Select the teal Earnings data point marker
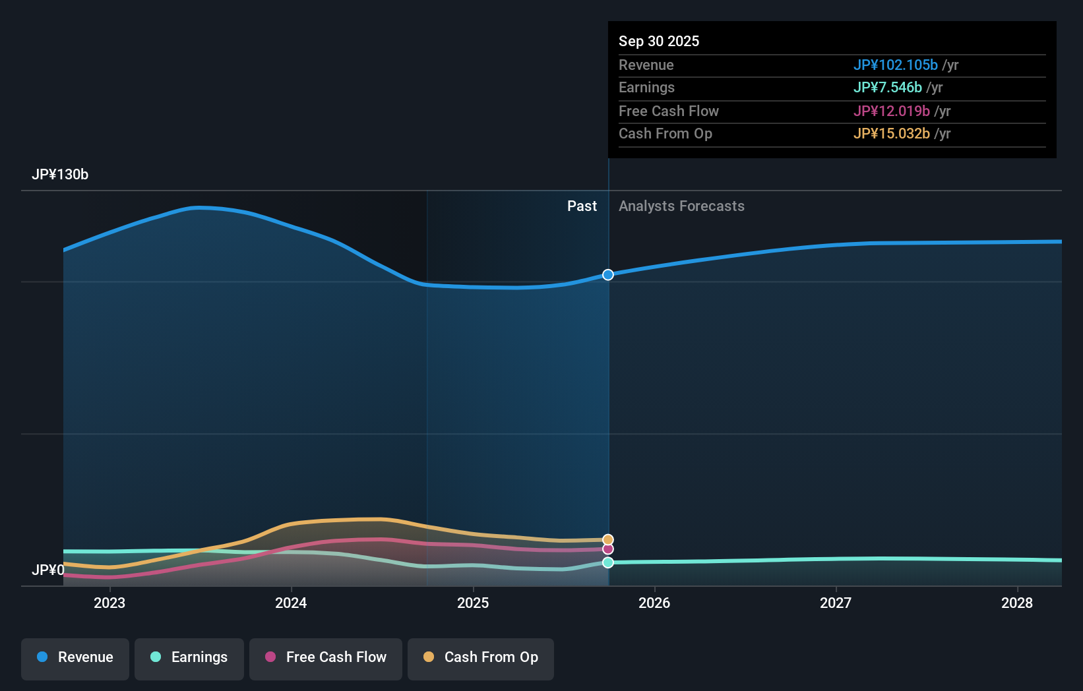Screen dimensions: 1083x691 click(607, 562)
